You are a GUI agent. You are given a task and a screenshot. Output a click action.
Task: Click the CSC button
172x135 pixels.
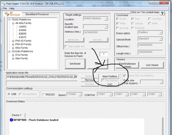click(110, 85)
